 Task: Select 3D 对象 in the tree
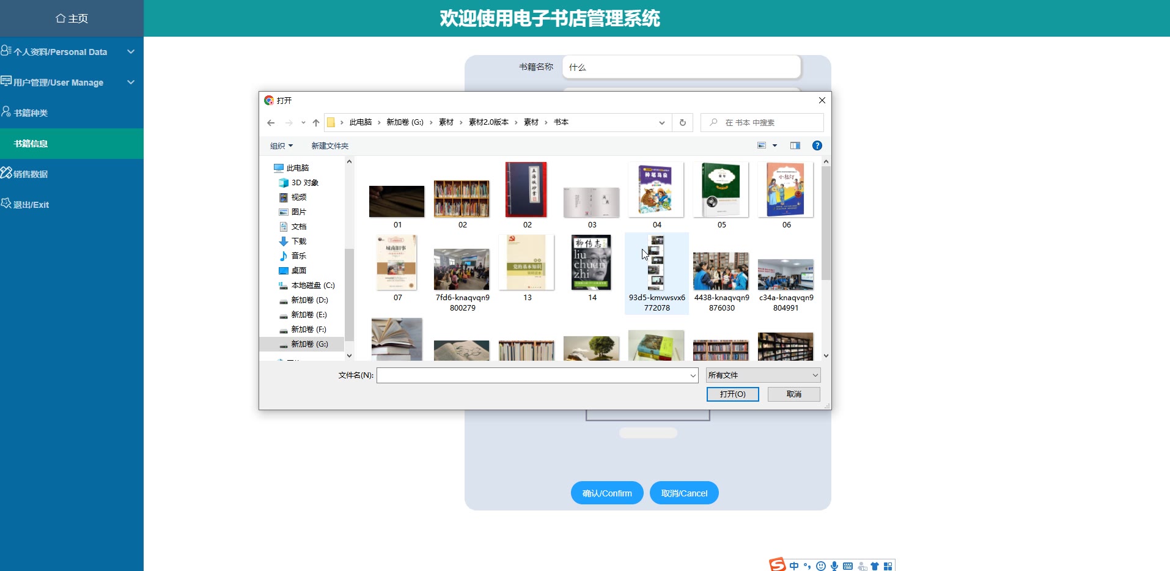point(305,183)
